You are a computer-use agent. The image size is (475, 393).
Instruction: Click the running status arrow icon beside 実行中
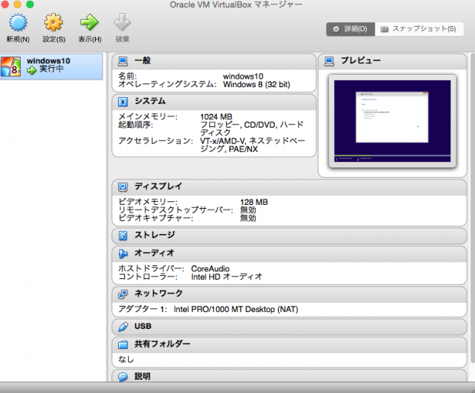(x=31, y=70)
